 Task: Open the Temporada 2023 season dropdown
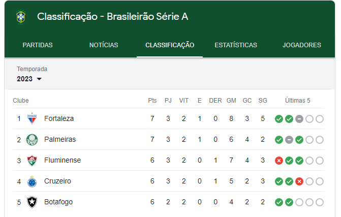[29, 79]
